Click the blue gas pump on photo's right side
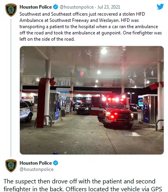168x192 pixels. coord(147,113)
